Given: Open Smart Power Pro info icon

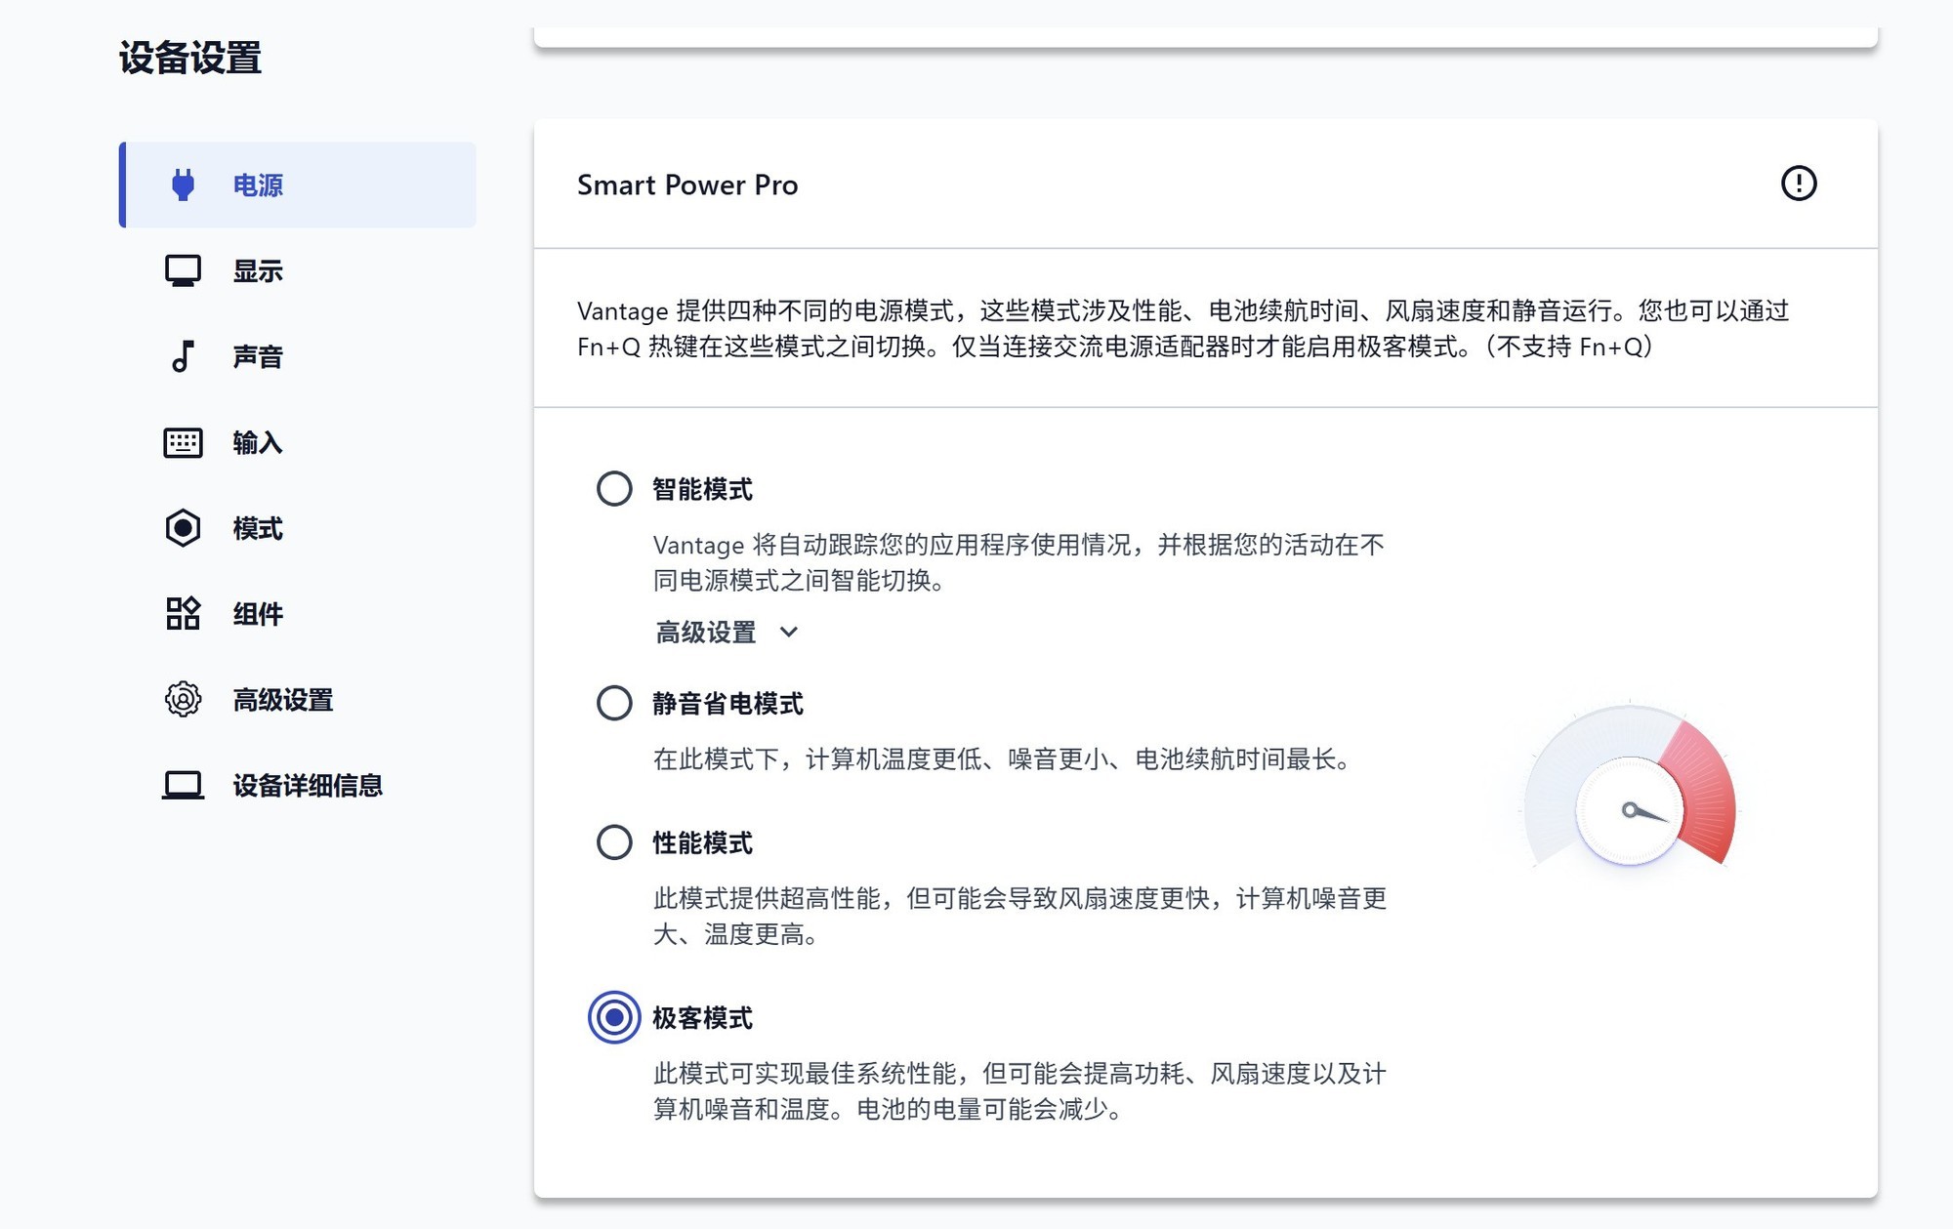Looking at the screenshot, I should pyautogui.click(x=1799, y=184).
